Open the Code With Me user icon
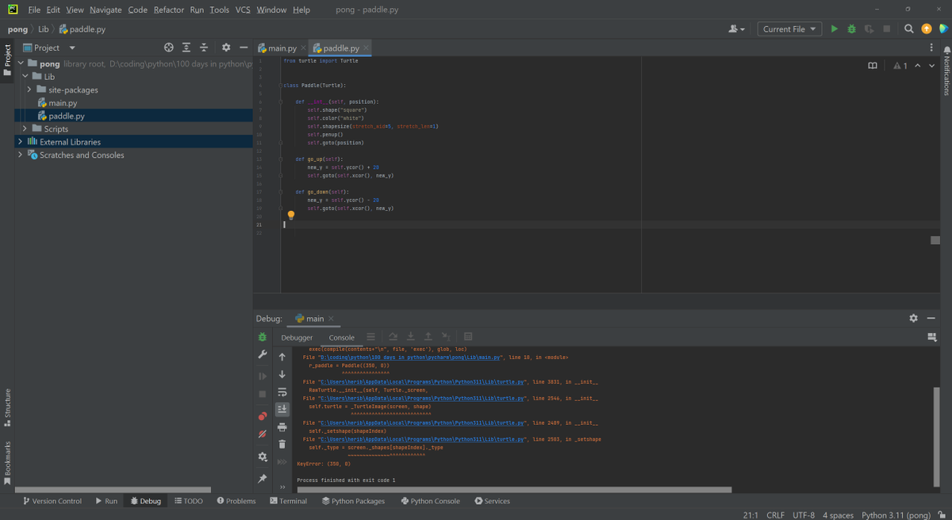Image resolution: width=952 pixels, height=520 pixels. tap(736, 29)
